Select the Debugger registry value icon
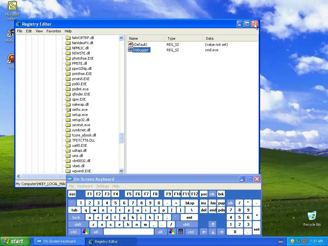 130,50
